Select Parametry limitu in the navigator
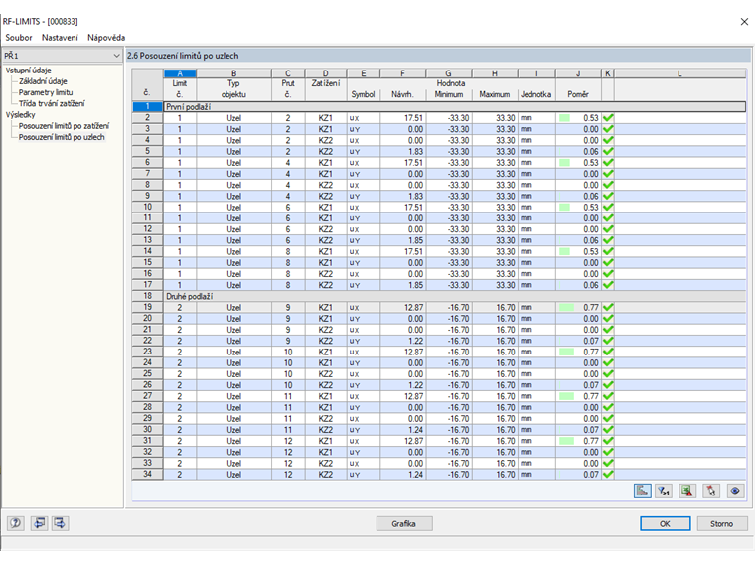The height and width of the screenshot is (566, 755). point(46,92)
